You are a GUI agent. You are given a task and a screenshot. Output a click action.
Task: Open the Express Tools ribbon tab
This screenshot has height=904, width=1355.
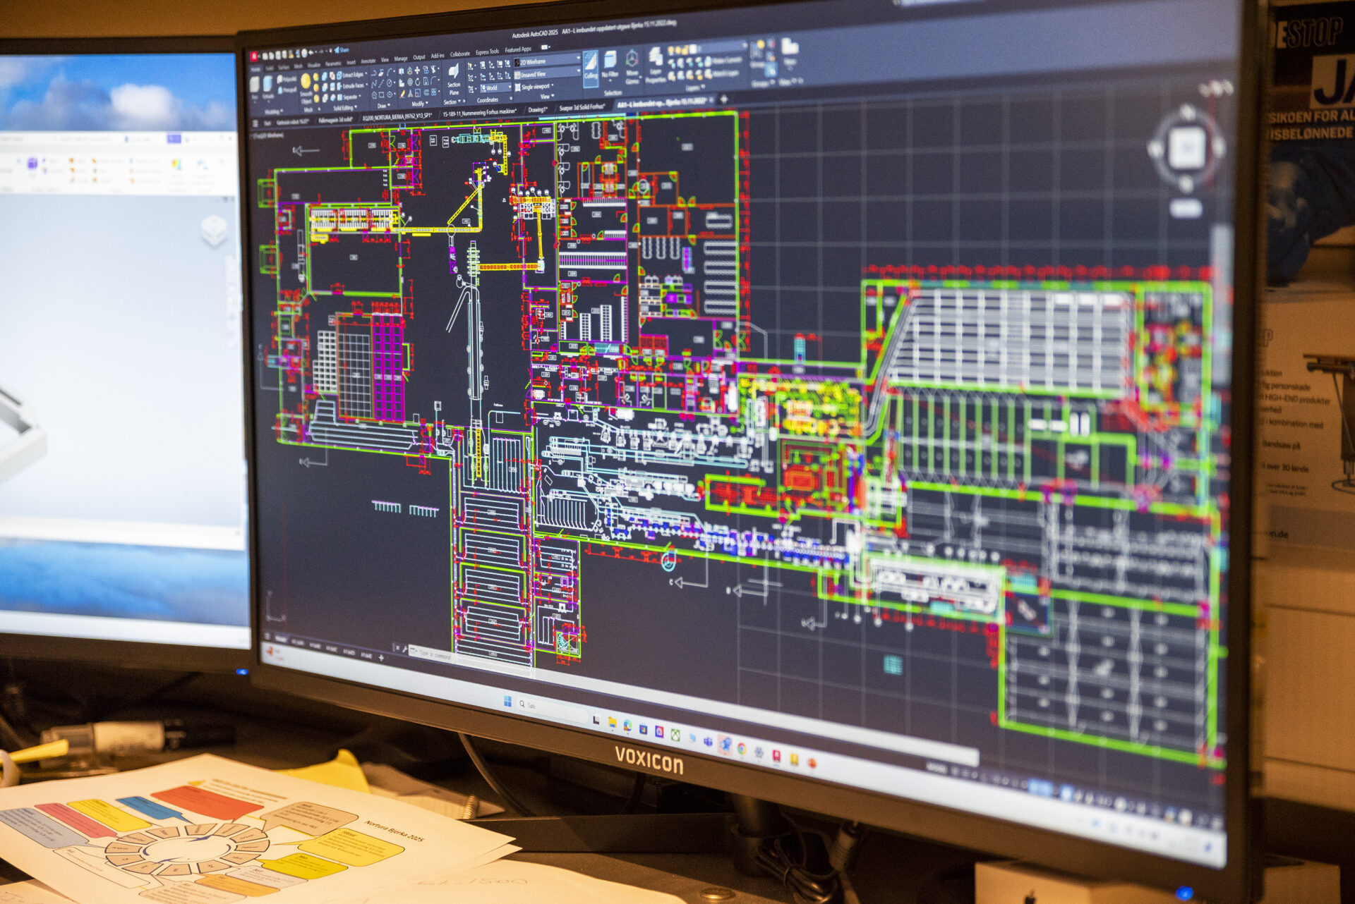pos(487,51)
